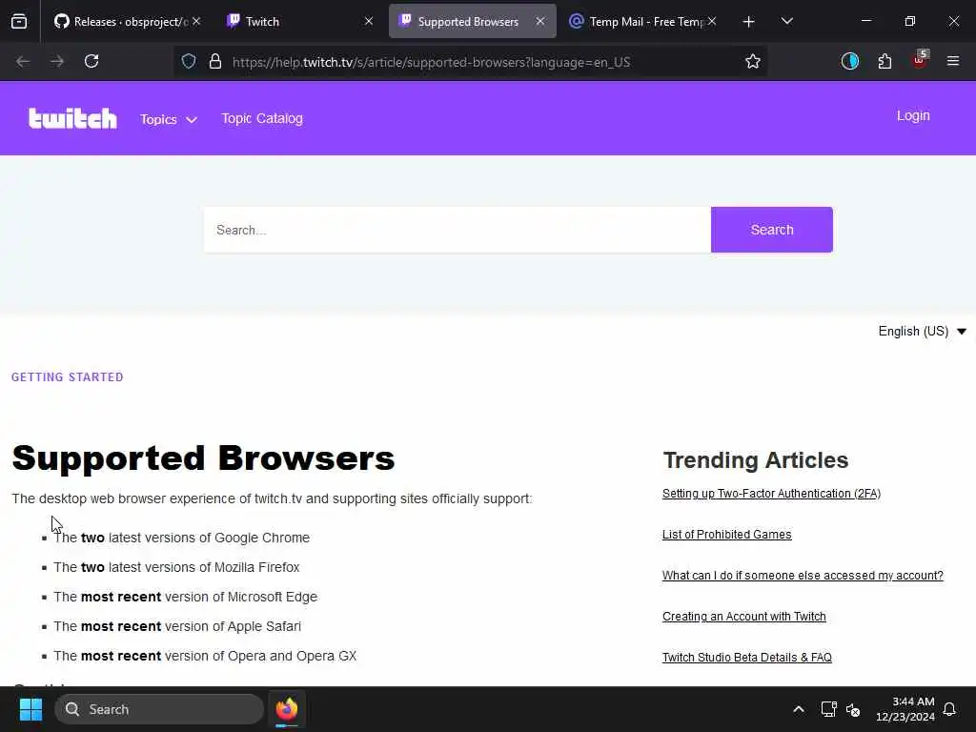Click Firefox icon in taskbar

pyautogui.click(x=287, y=709)
